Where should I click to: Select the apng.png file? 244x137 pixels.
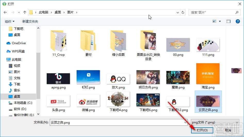(58, 81)
